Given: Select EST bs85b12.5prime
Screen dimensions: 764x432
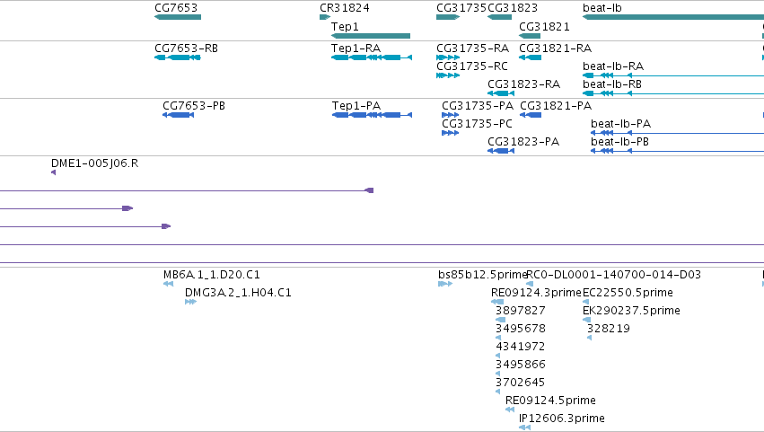Looking at the screenshot, I should (x=445, y=284).
